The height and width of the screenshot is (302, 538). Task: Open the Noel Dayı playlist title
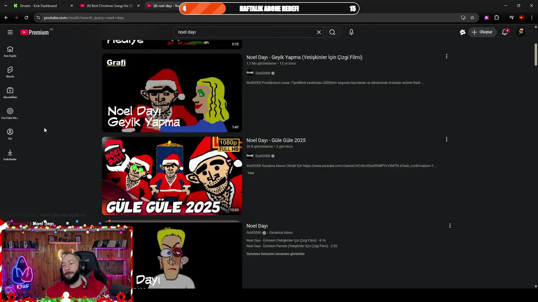[257, 226]
